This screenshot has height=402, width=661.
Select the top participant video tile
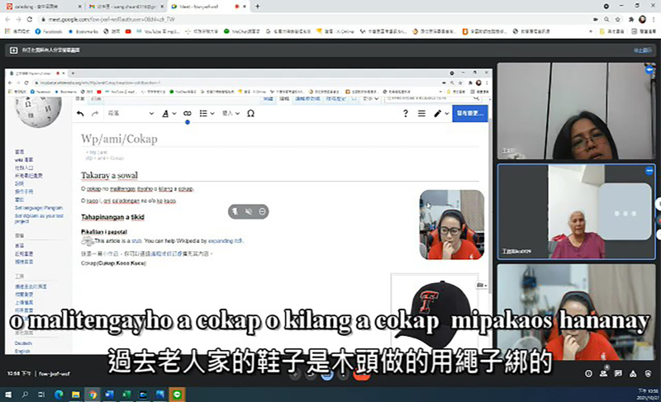(576, 111)
